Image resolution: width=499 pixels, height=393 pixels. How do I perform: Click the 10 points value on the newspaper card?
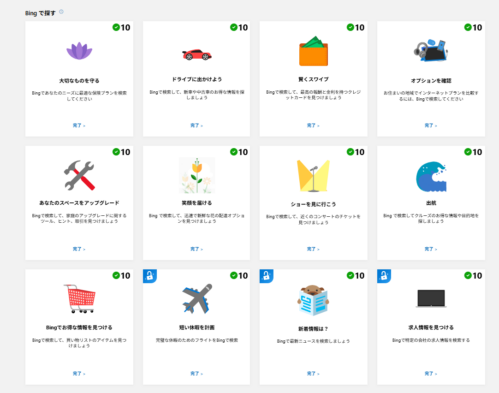coord(360,275)
